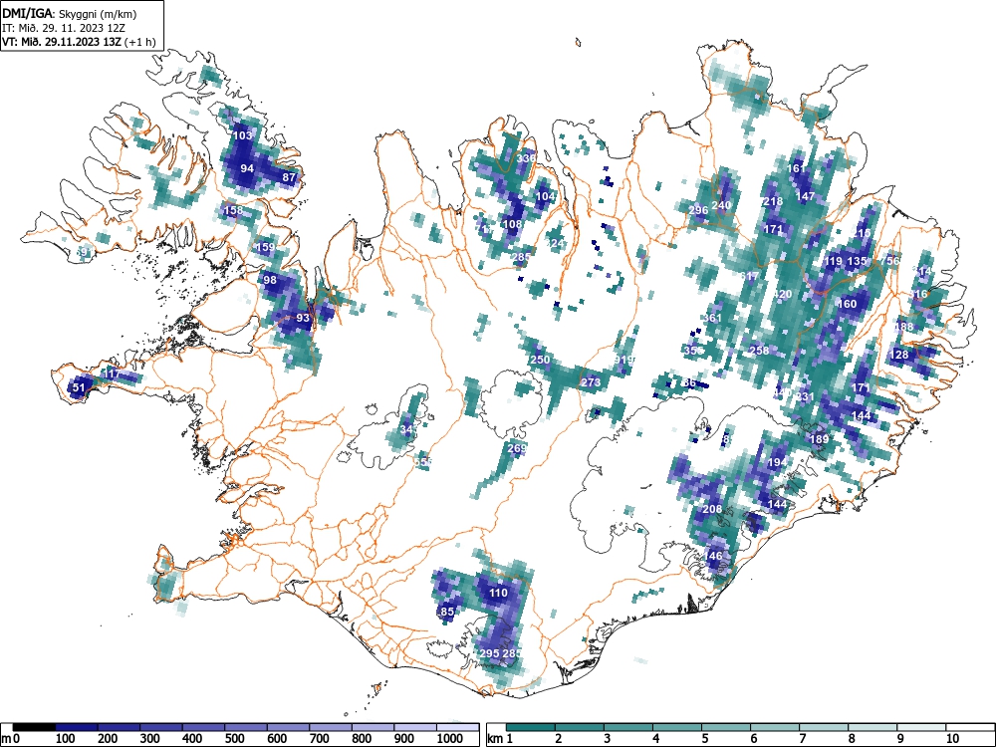996x747 pixels.
Task: Click the visibility value 189 on the map
Action: coord(819,439)
